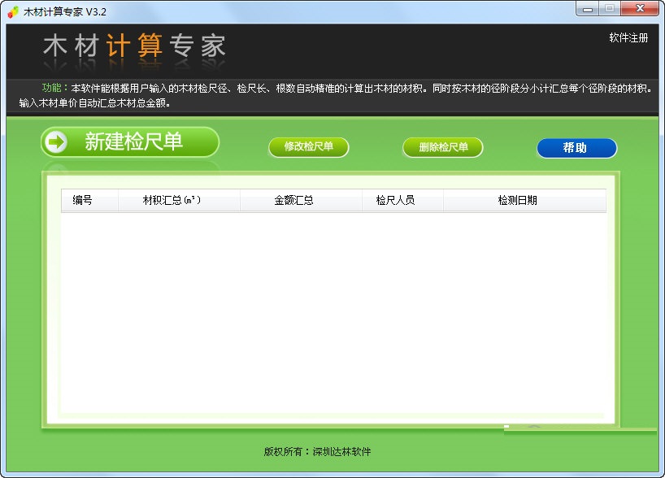Click 修改检尺单 to modify an inspection sheet
This screenshot has height=478, width=665.
click(309, 148)
